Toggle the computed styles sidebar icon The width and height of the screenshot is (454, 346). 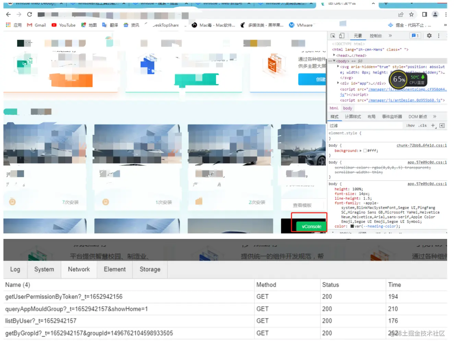pyautogui.click(x=442, y=126)
